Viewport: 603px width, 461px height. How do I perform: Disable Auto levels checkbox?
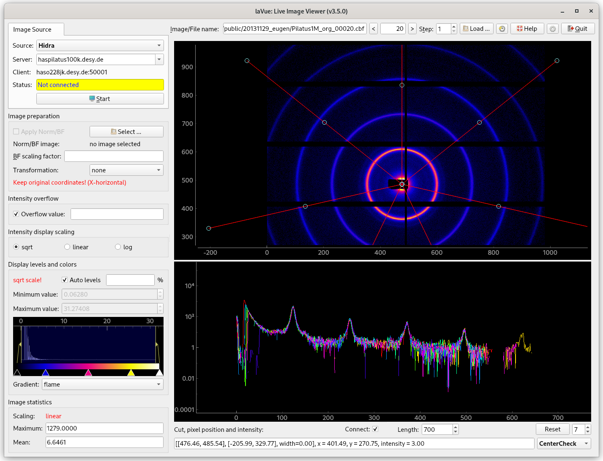[x=65, y=280]
